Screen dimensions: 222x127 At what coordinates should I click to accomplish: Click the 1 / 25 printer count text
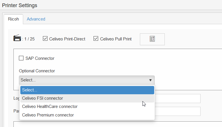pyautogui.click(x=29, y=39)
